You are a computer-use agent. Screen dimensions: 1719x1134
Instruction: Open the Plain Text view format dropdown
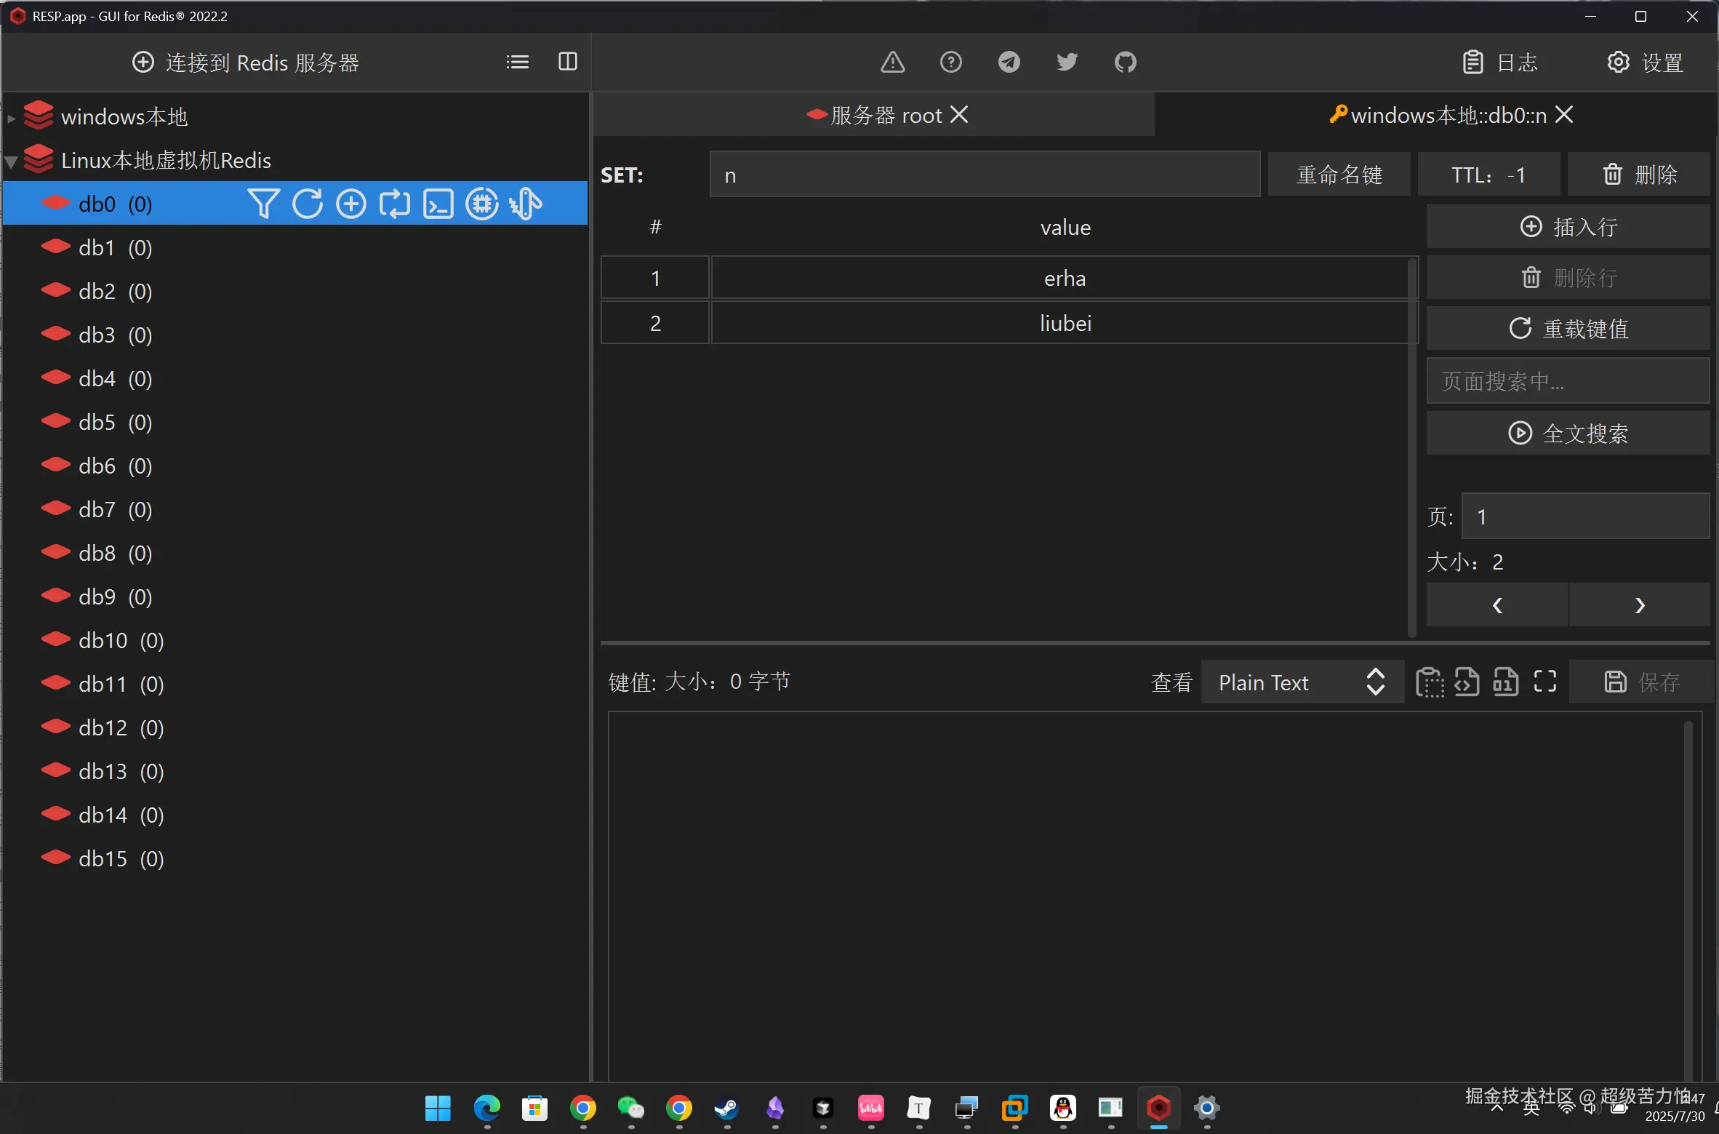point(1301,682)
